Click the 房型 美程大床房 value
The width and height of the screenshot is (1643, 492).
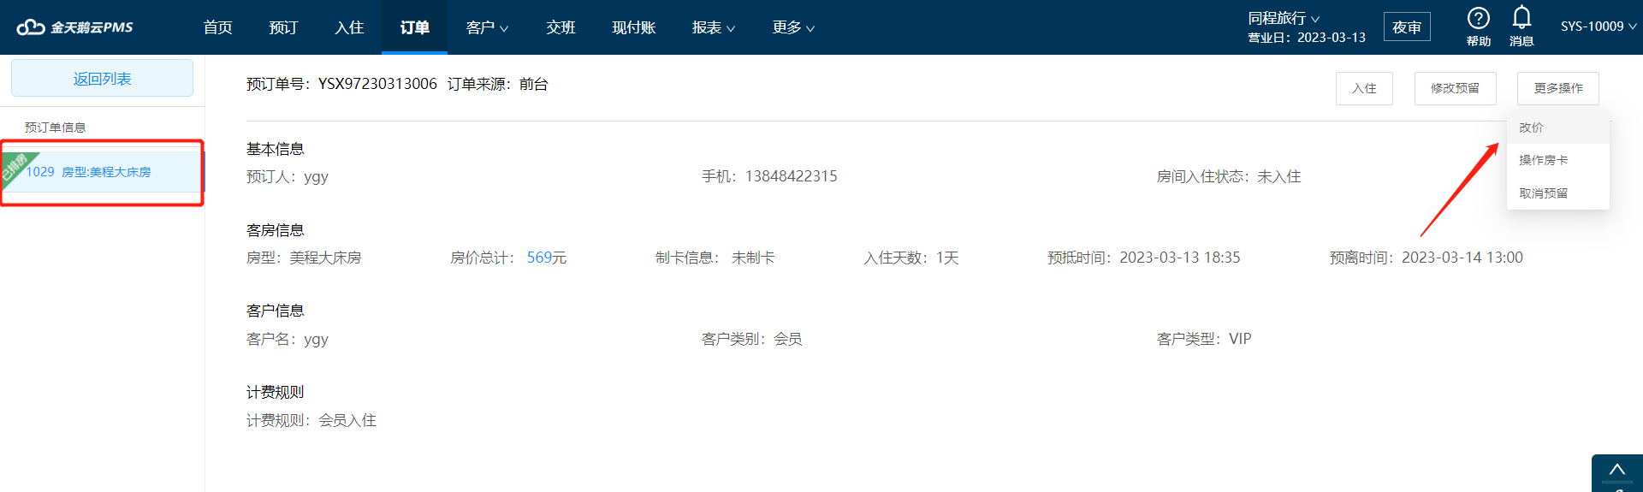pos(325,258)
